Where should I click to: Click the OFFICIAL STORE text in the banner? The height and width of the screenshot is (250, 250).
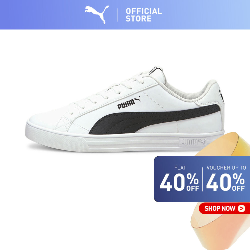pos(144,15)
